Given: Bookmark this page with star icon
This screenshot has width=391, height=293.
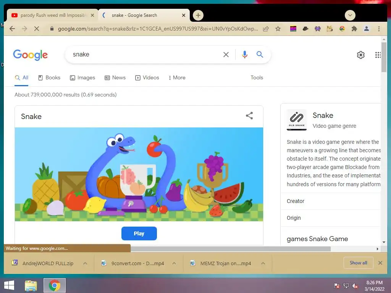Looking at the screenshot, I should 278,29.
